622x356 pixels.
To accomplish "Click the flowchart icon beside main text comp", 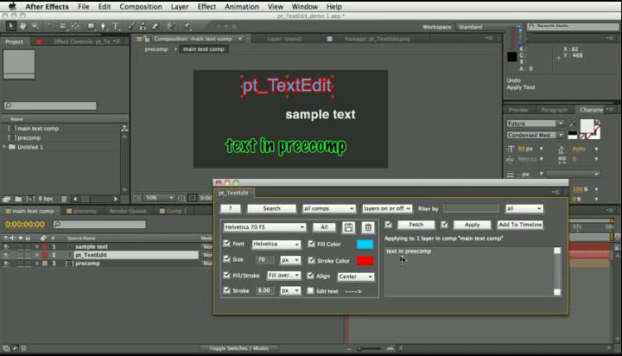I will [124, 128].
